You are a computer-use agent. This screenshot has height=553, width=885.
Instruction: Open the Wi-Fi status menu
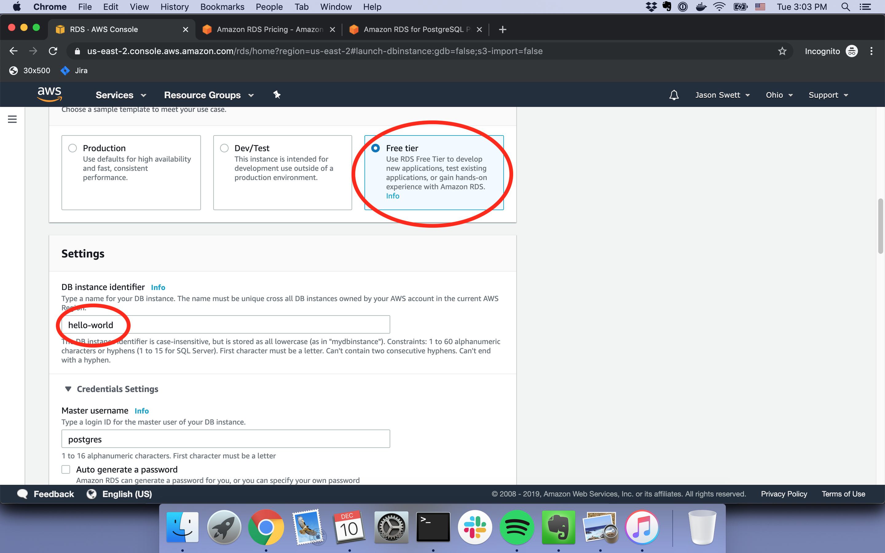(719, 7)
